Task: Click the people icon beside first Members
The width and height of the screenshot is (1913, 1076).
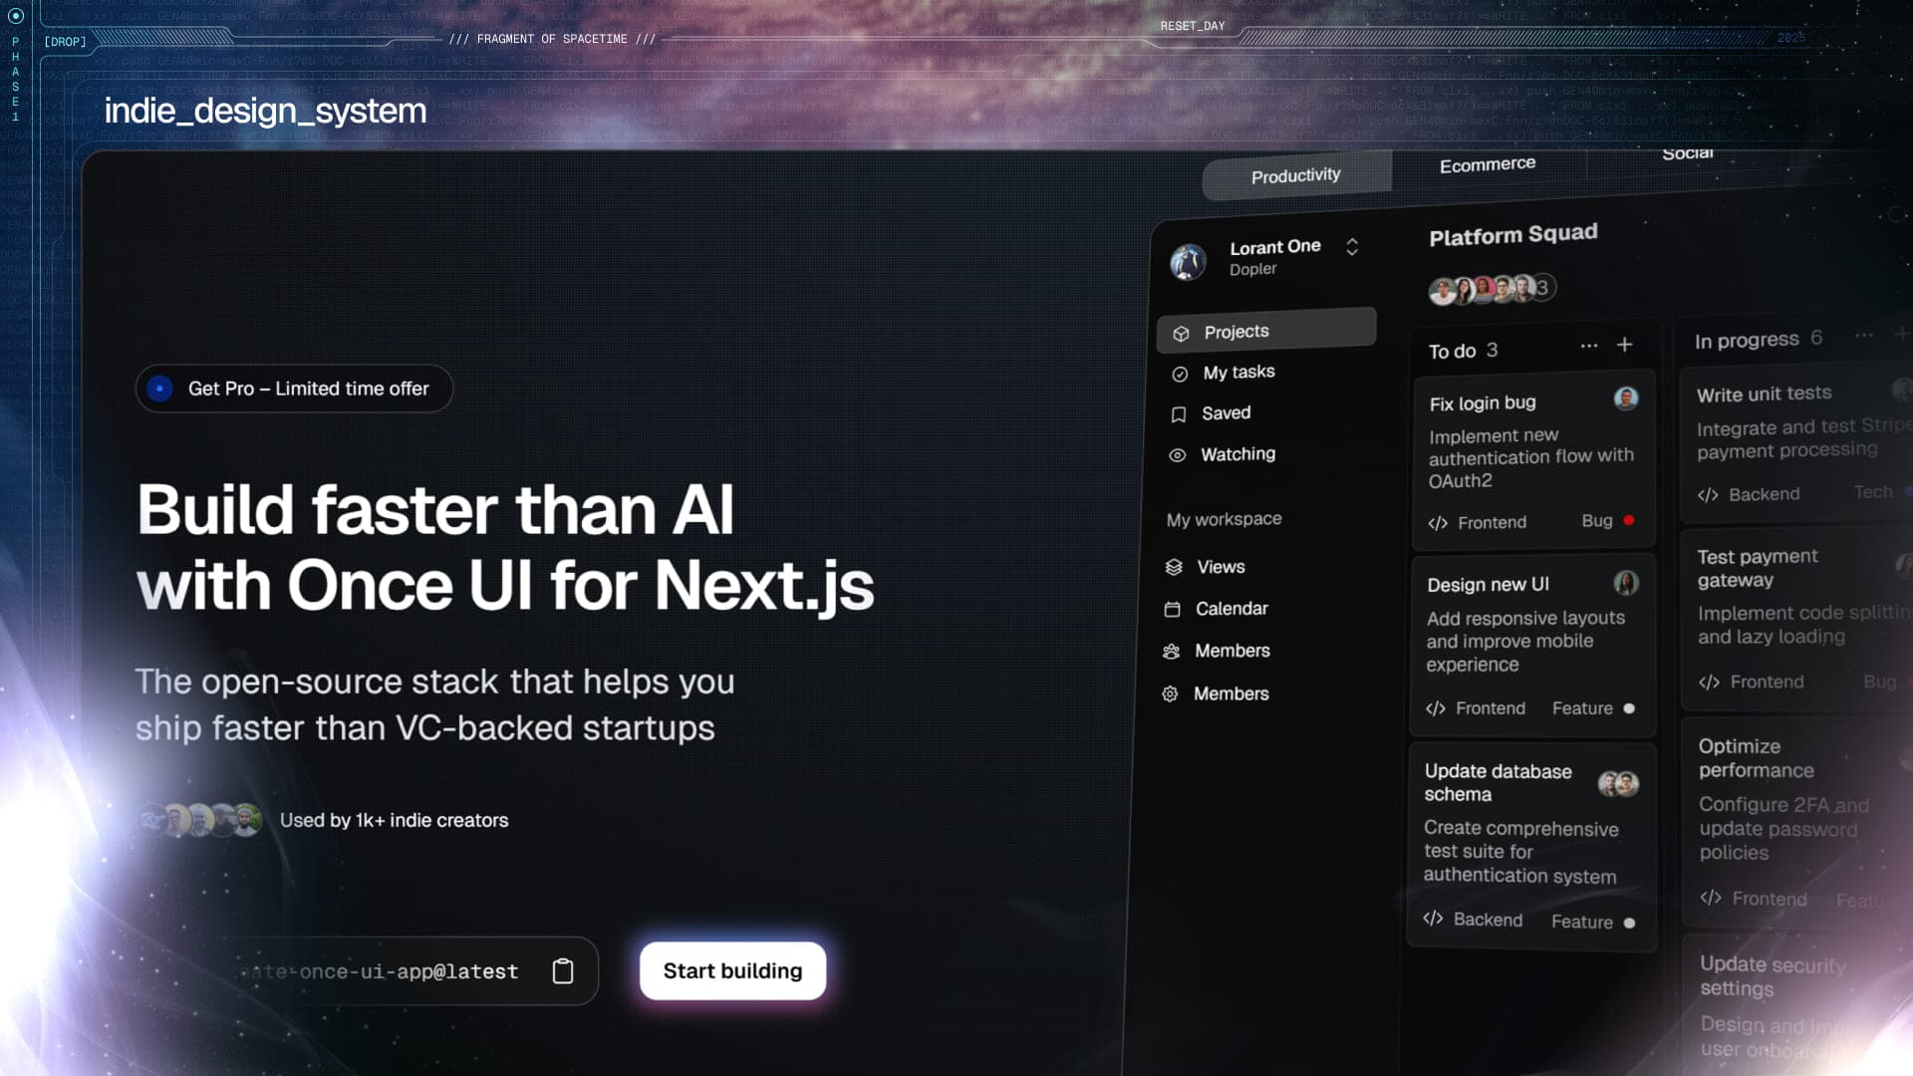Action: pos(1171,652)
